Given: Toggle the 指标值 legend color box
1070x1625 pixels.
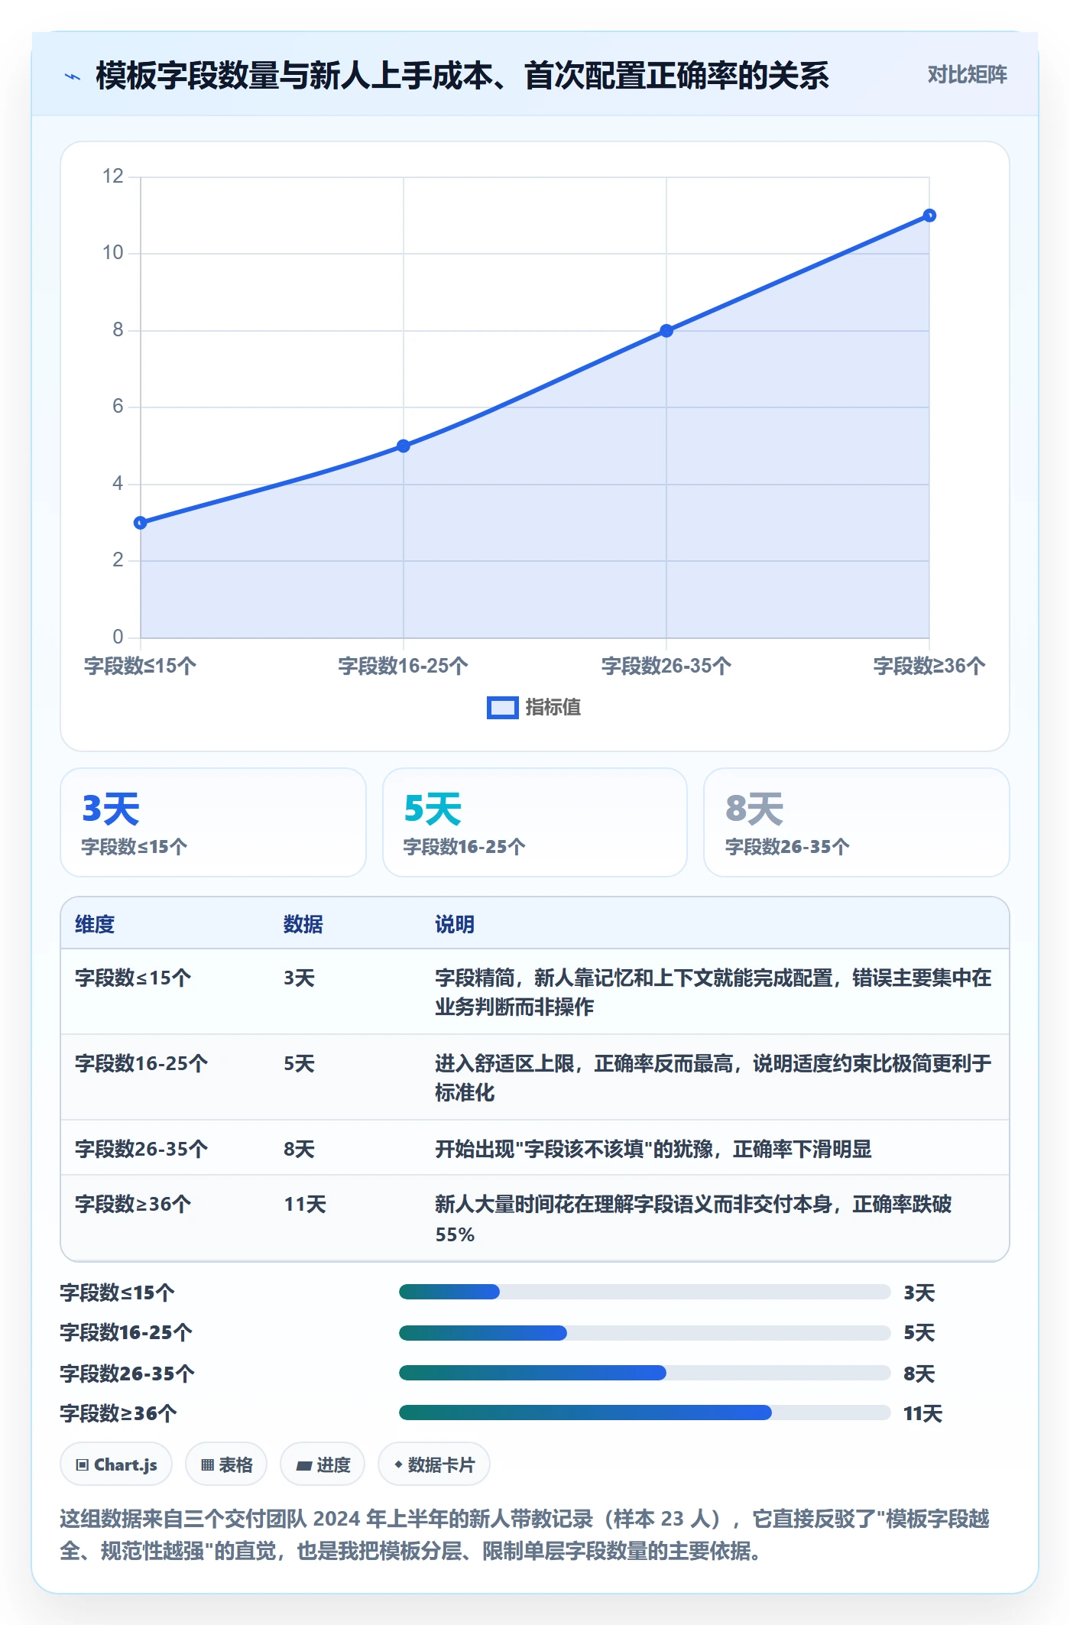Looking at the screenshot, I should (502, 708).
